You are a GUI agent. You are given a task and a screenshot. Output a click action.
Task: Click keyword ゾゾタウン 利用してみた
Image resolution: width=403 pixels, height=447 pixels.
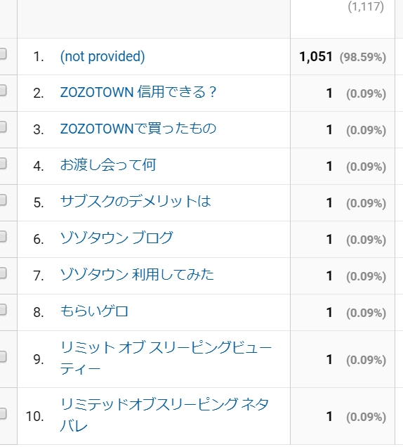pos(137,275)
